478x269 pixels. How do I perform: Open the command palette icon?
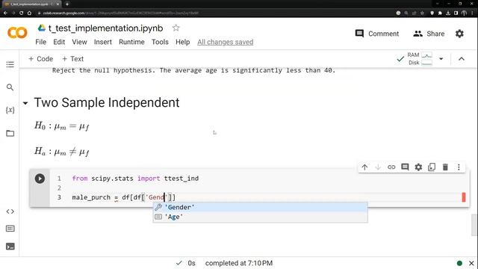(10, 229)
